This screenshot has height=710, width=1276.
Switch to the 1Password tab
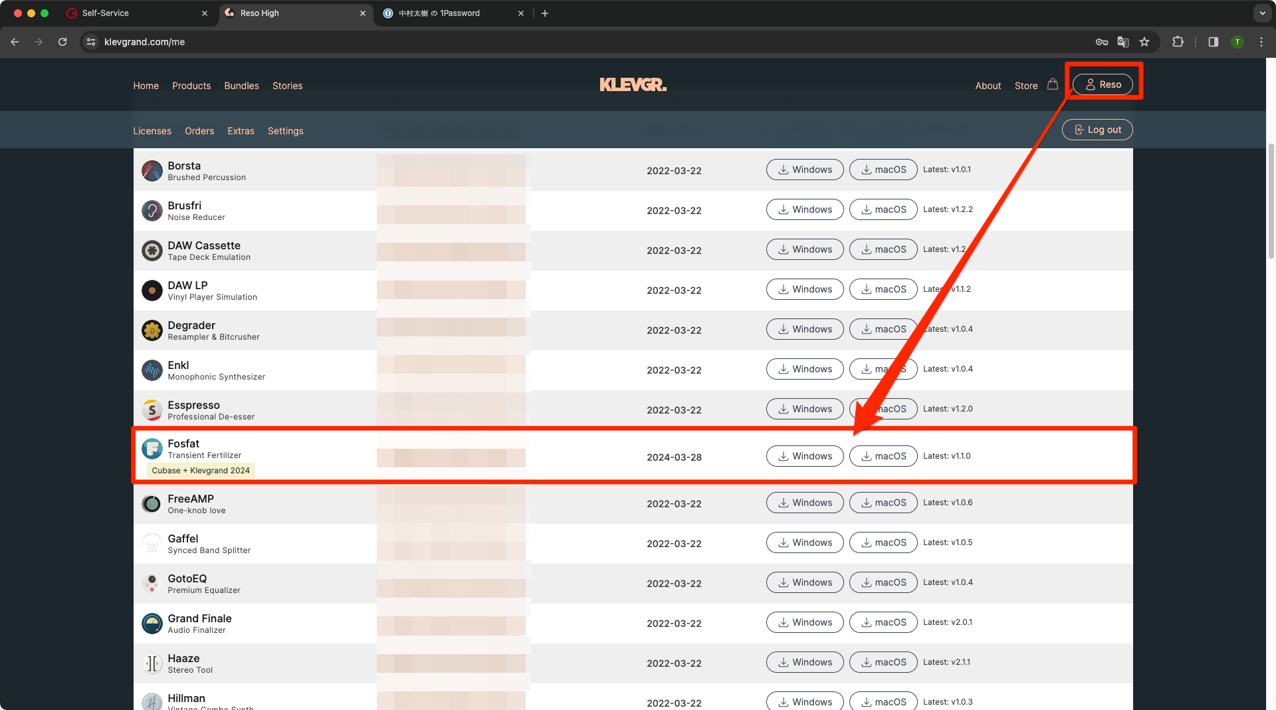(455, 13)
